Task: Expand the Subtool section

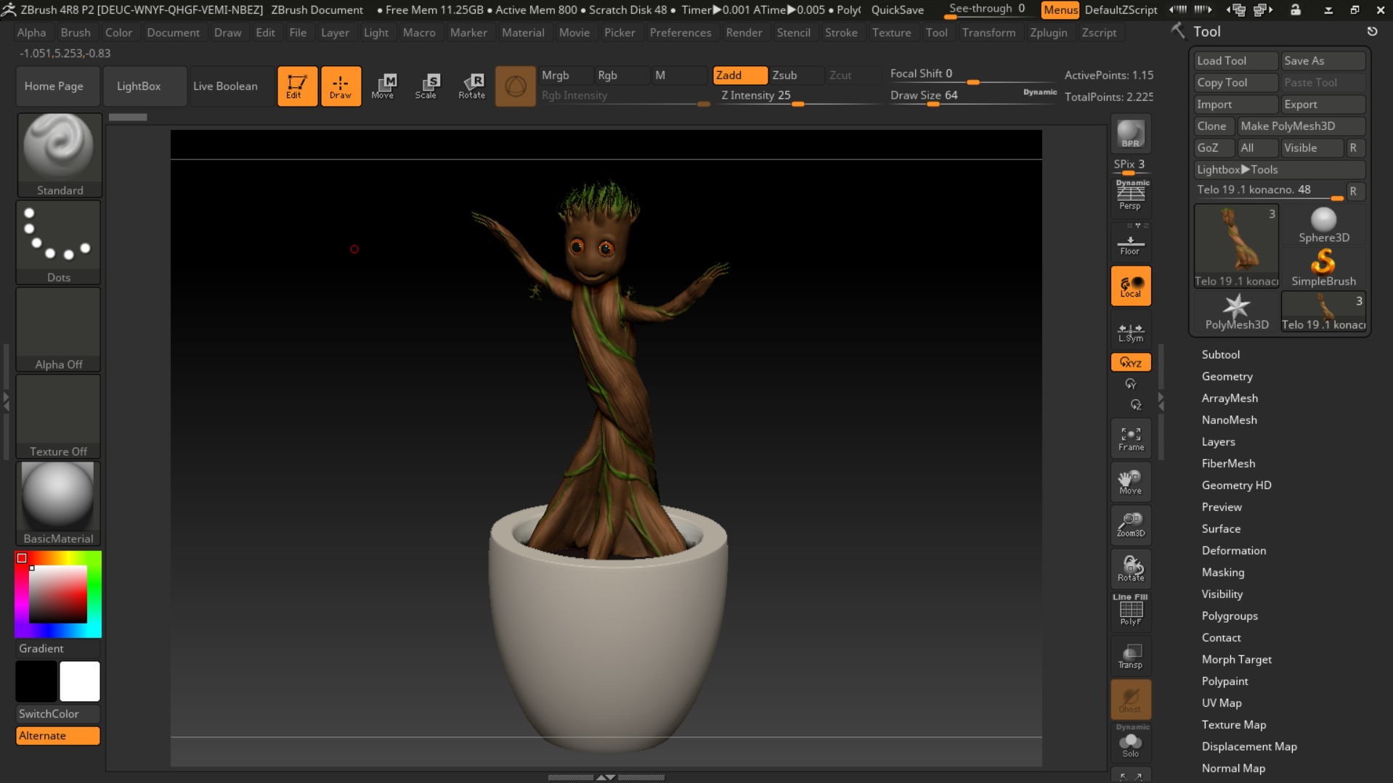Action: [1220, 354]
